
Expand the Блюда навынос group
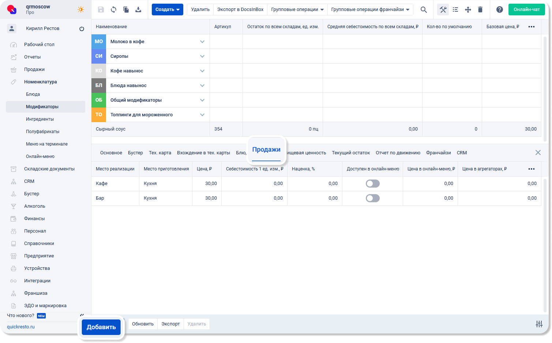click(202, 86)
